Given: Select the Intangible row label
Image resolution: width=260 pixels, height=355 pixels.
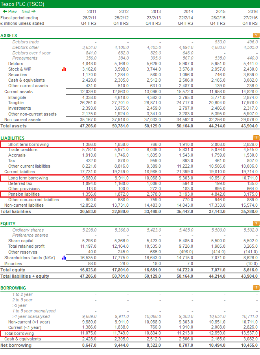Looking at the screenshot, I should click(17, 97).
